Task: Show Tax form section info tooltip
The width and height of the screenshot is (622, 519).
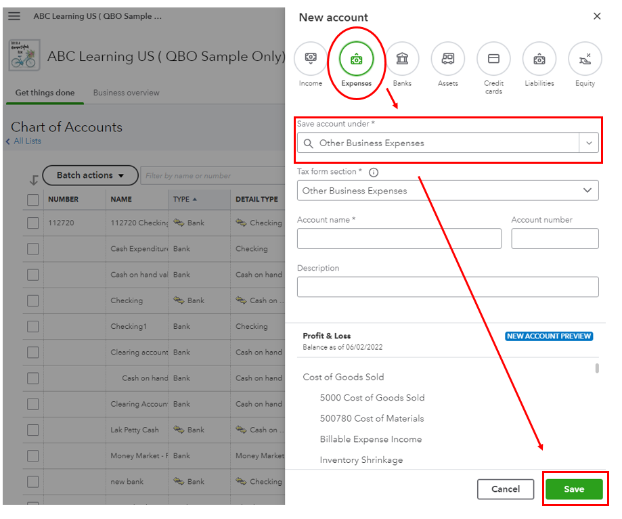Action: click(x=374, y=172)
